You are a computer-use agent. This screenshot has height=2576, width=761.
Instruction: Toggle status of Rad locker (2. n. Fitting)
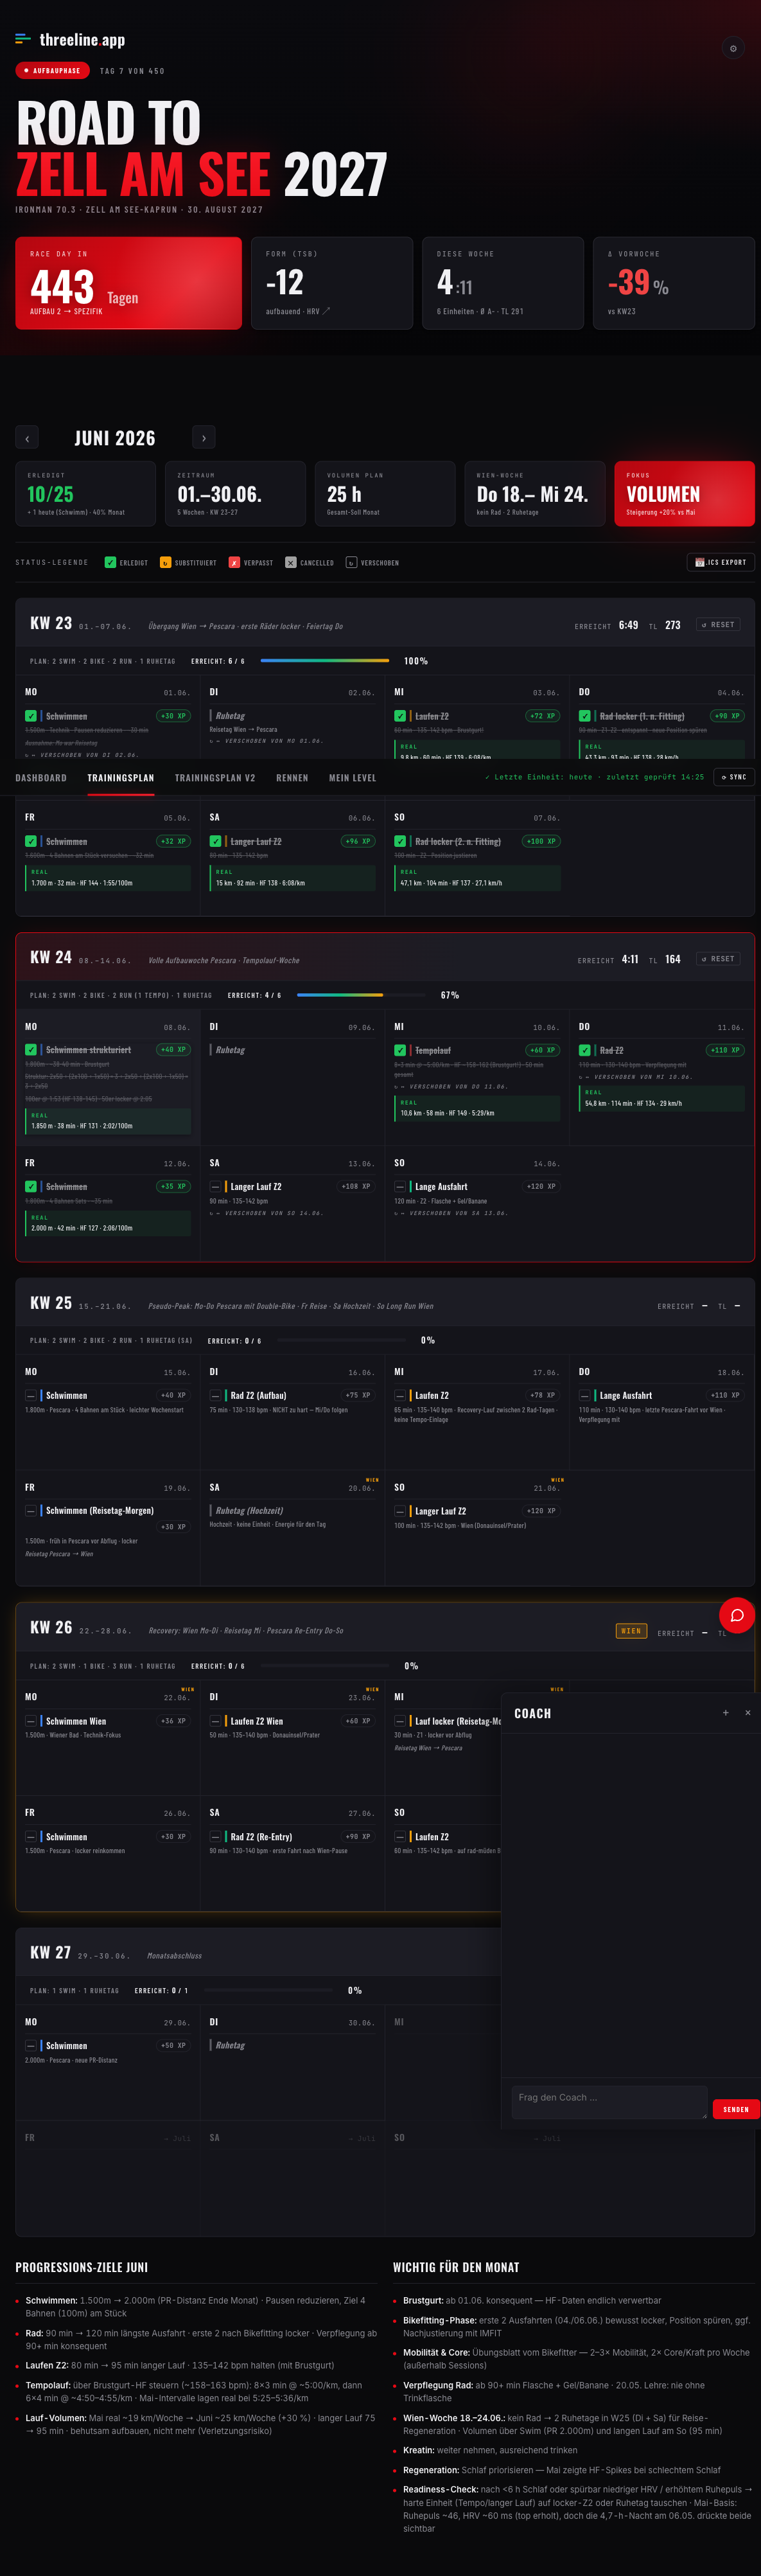400,841
